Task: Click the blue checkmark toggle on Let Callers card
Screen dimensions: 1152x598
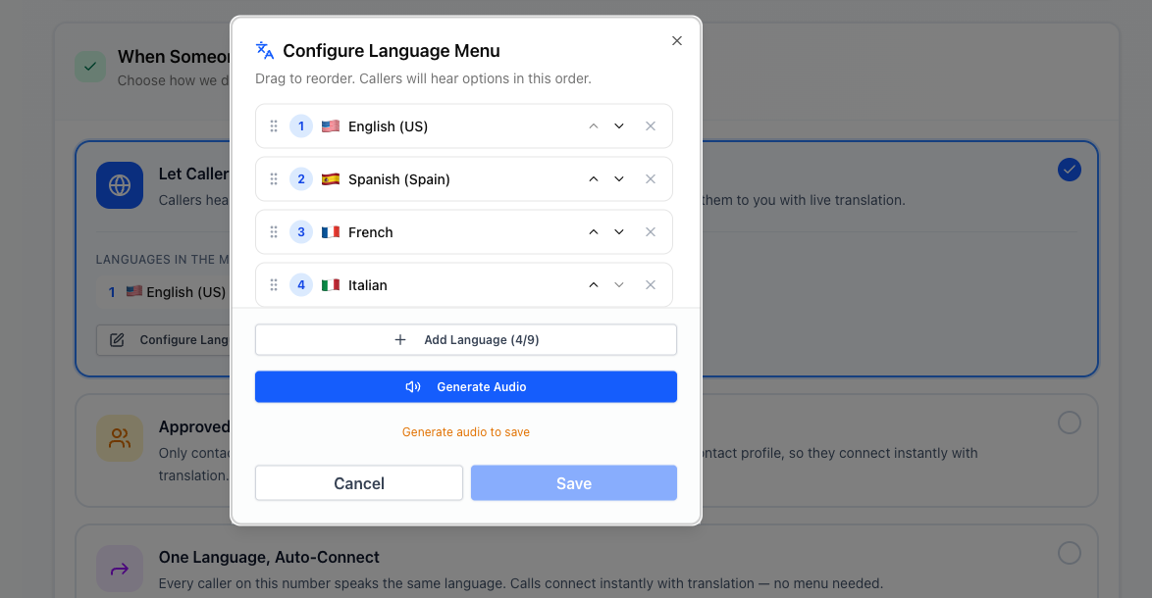Action: pos(1070,170)
